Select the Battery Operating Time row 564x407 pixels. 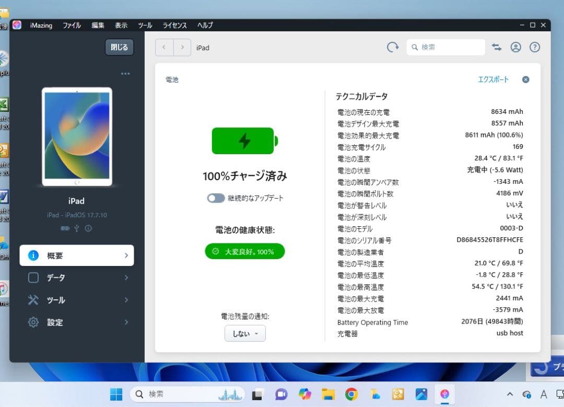[x=430, y=322]
